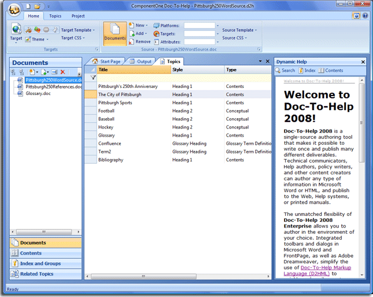Close the Dynamic Help panel

click(363, 62)
